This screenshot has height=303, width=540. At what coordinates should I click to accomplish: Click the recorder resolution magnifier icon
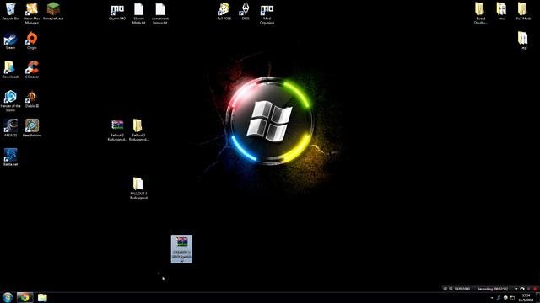pyautogui.click(x=451, y=289)
